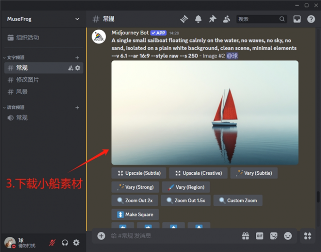Open the sticker picker icon
This screenshot has height=252, width=321.
274,236
